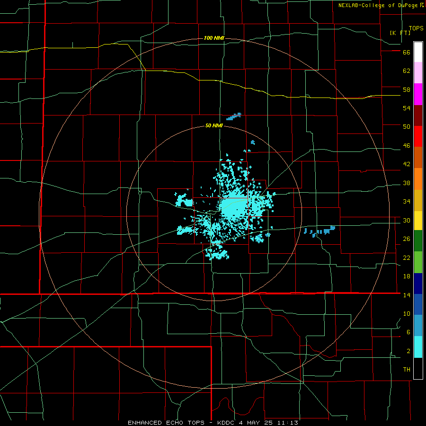This screenshot has width=426, height=426.
Task: Select the legend value 50
Action: pyautogui.click(x=407, y=127)
